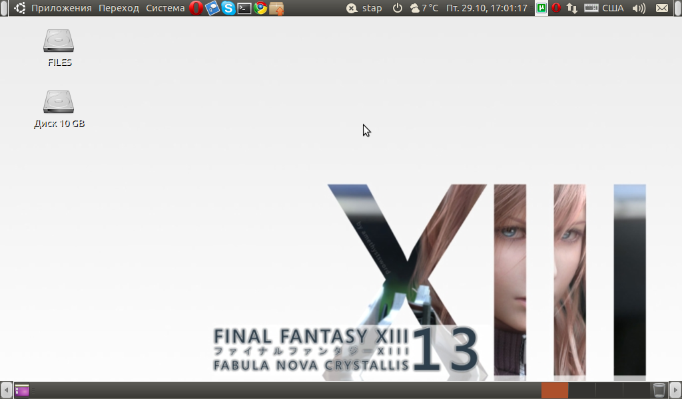Open the stap user menu
The image size is (682, 399).
point(372,8)
